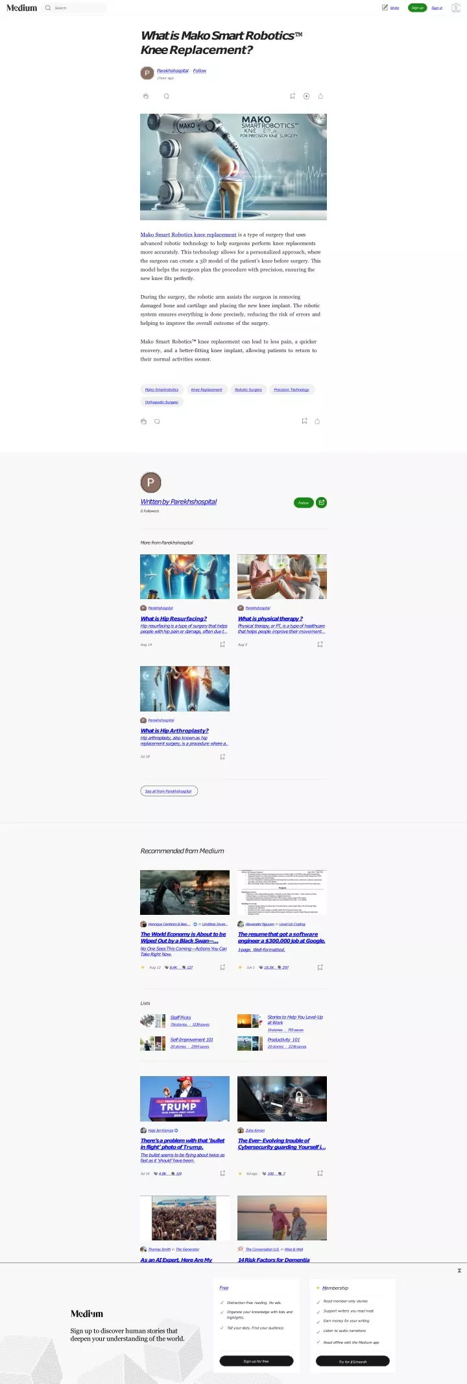The width and height of the screenshot is (467, 1384).
Task: Bookmark article using bottom bookmark icon
Action: tap(304, 421)
